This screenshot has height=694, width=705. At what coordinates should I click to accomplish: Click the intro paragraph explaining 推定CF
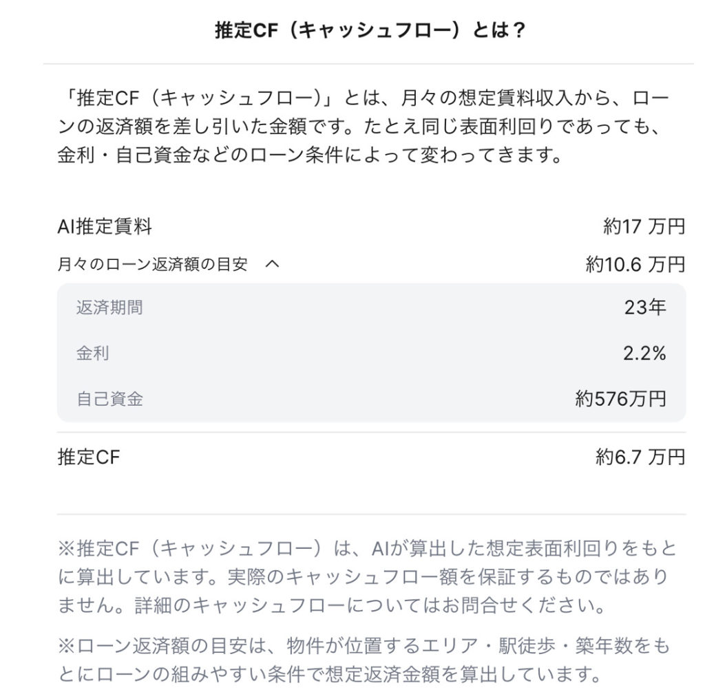(x=364, y=127)
